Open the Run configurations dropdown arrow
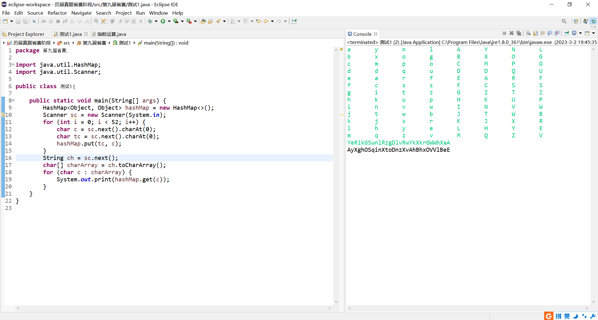 point(169,21)
